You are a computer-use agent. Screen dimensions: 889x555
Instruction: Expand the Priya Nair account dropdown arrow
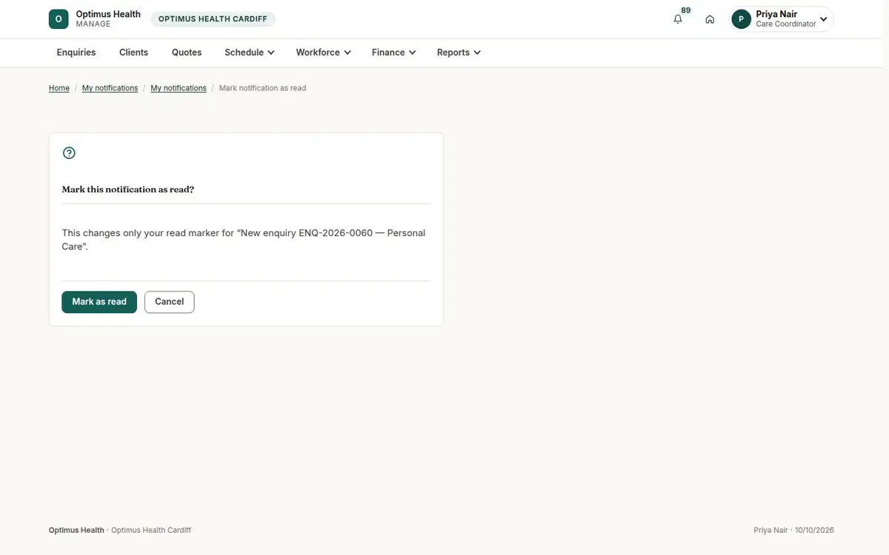pyautogui.click(x=823, y=19)
